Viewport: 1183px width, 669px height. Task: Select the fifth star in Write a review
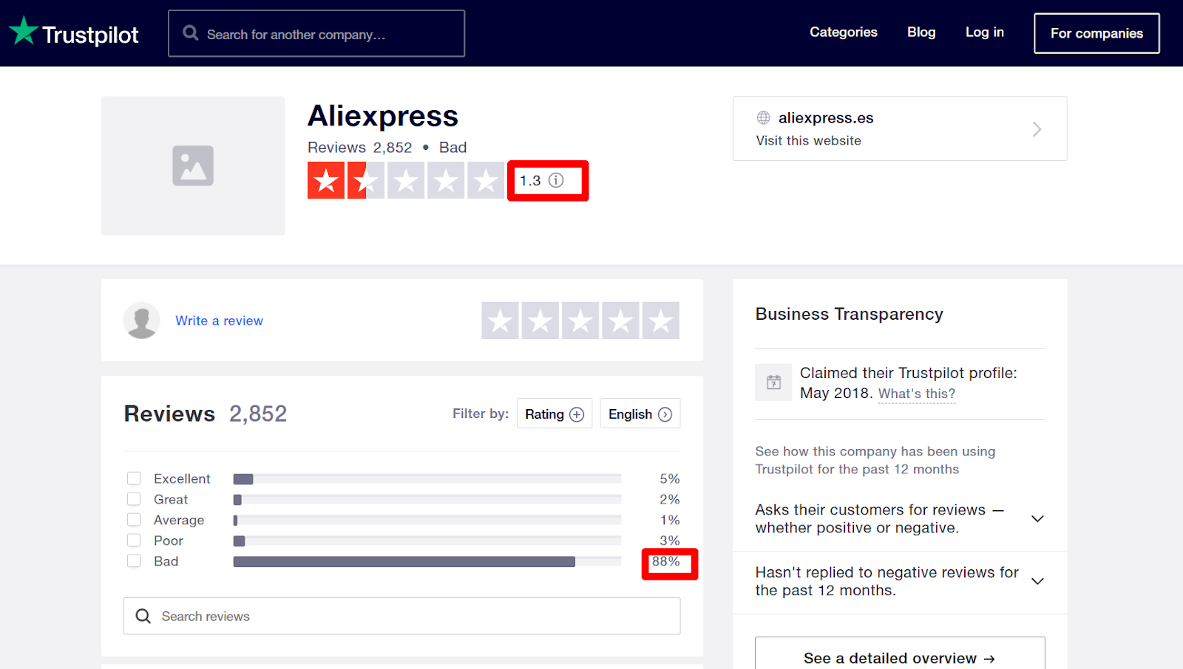coord(660,320)
